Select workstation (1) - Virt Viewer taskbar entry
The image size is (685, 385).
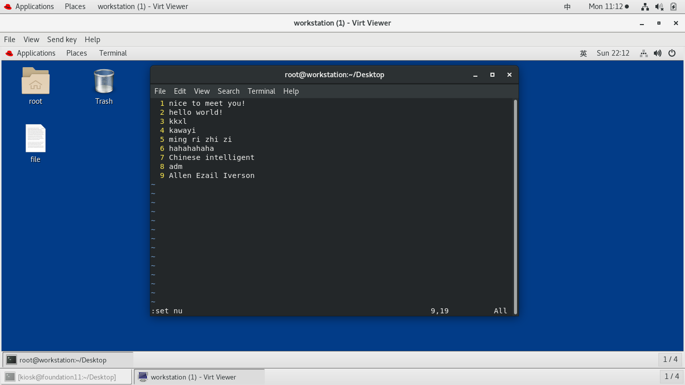(x=199, y=376)
